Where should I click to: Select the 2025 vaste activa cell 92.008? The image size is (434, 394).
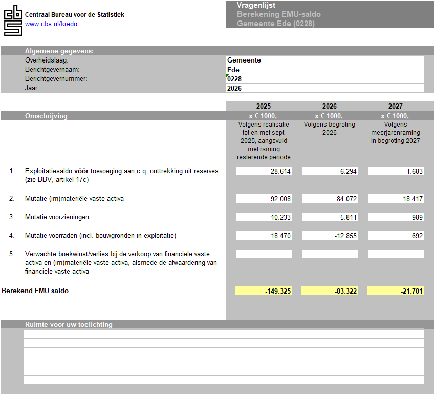(x=264, y=199)
